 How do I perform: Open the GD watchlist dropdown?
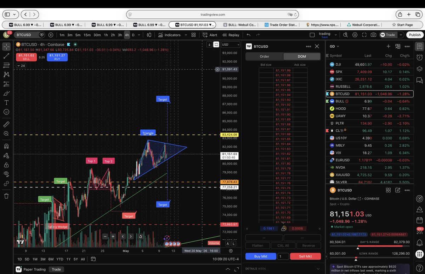pyautogui.click(x=334, y=46)
